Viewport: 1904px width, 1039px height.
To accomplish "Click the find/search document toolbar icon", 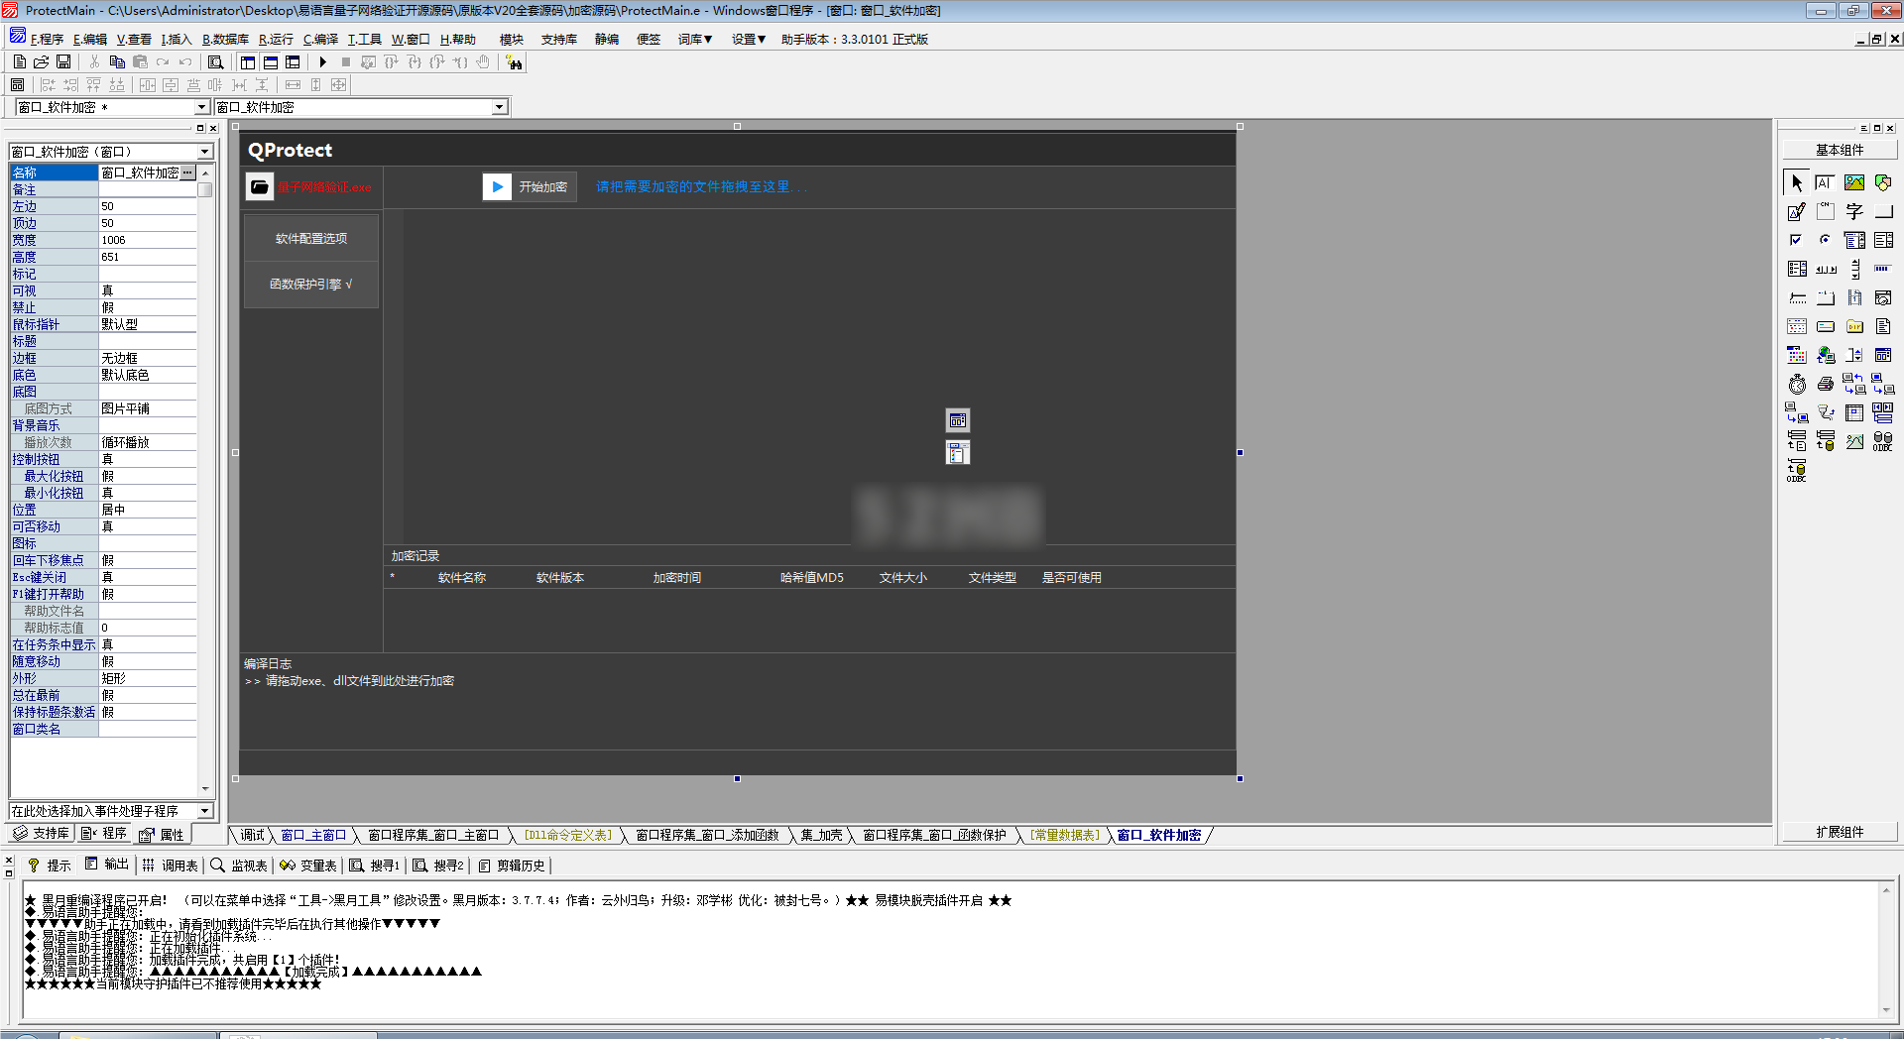I will [x=215, y=62].
